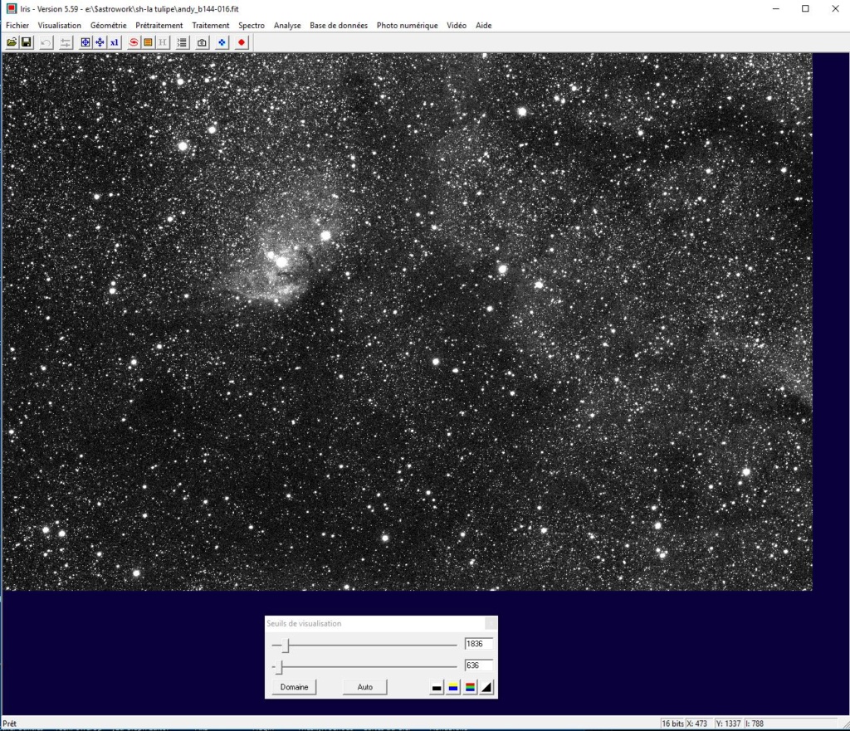Image resolution: width=850 pixels, height=731 pixels.
Task: Open the Visualisation menu
Action: 60,26
